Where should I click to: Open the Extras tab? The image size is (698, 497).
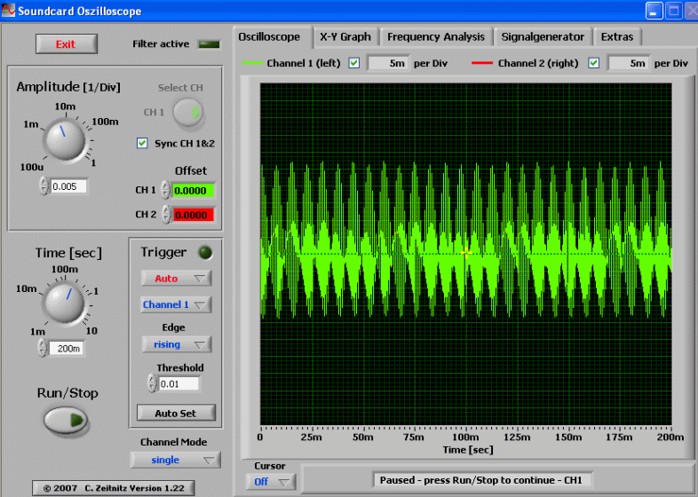(x=617, y=37)
